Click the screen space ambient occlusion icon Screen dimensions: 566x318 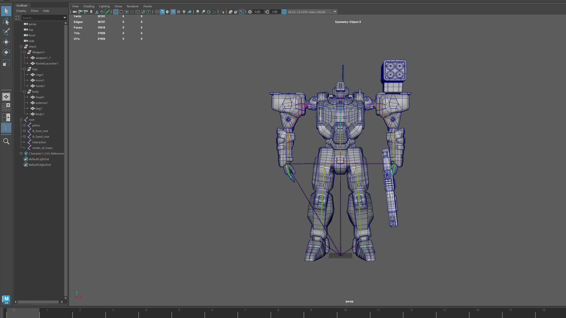[198, 12]
